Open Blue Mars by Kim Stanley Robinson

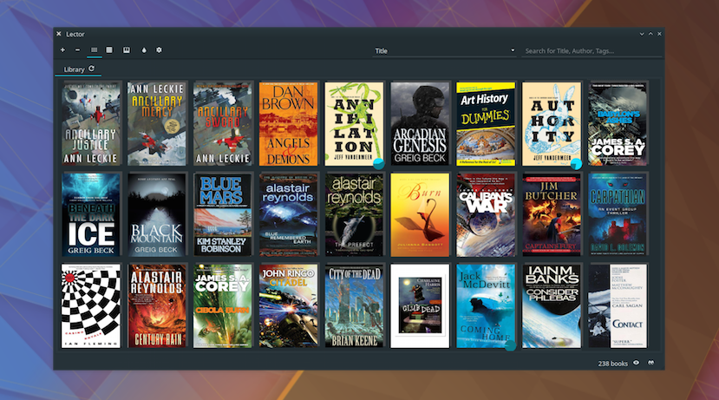point(222,214)
